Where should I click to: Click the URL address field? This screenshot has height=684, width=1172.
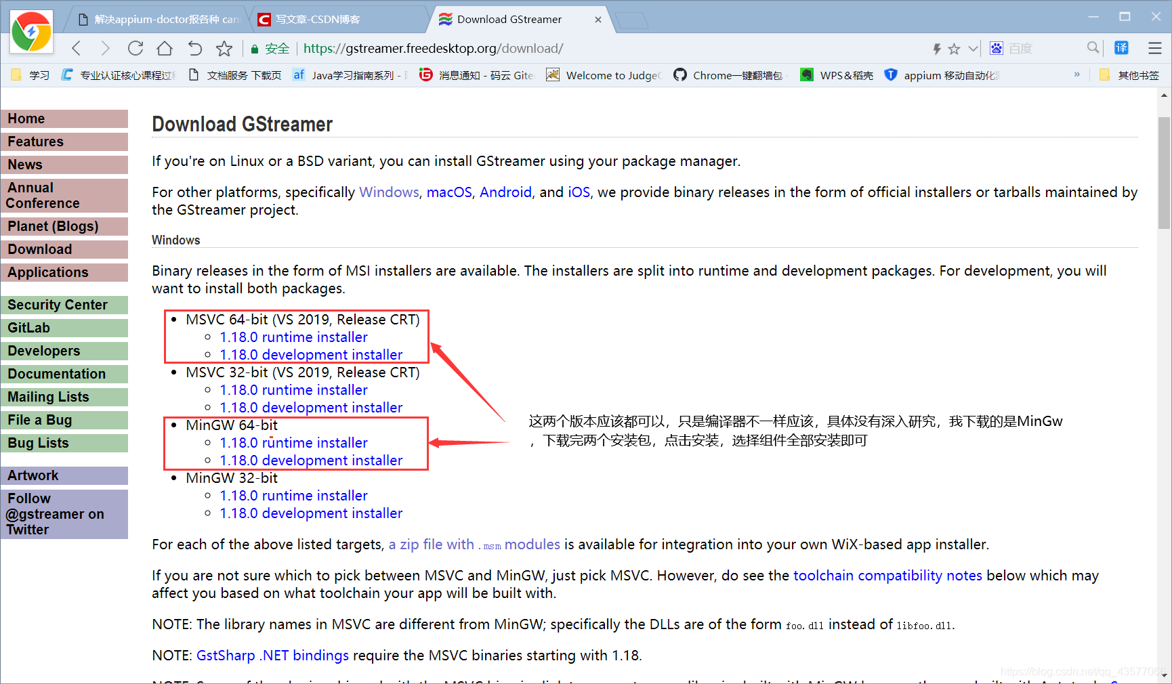click(610, 49)
